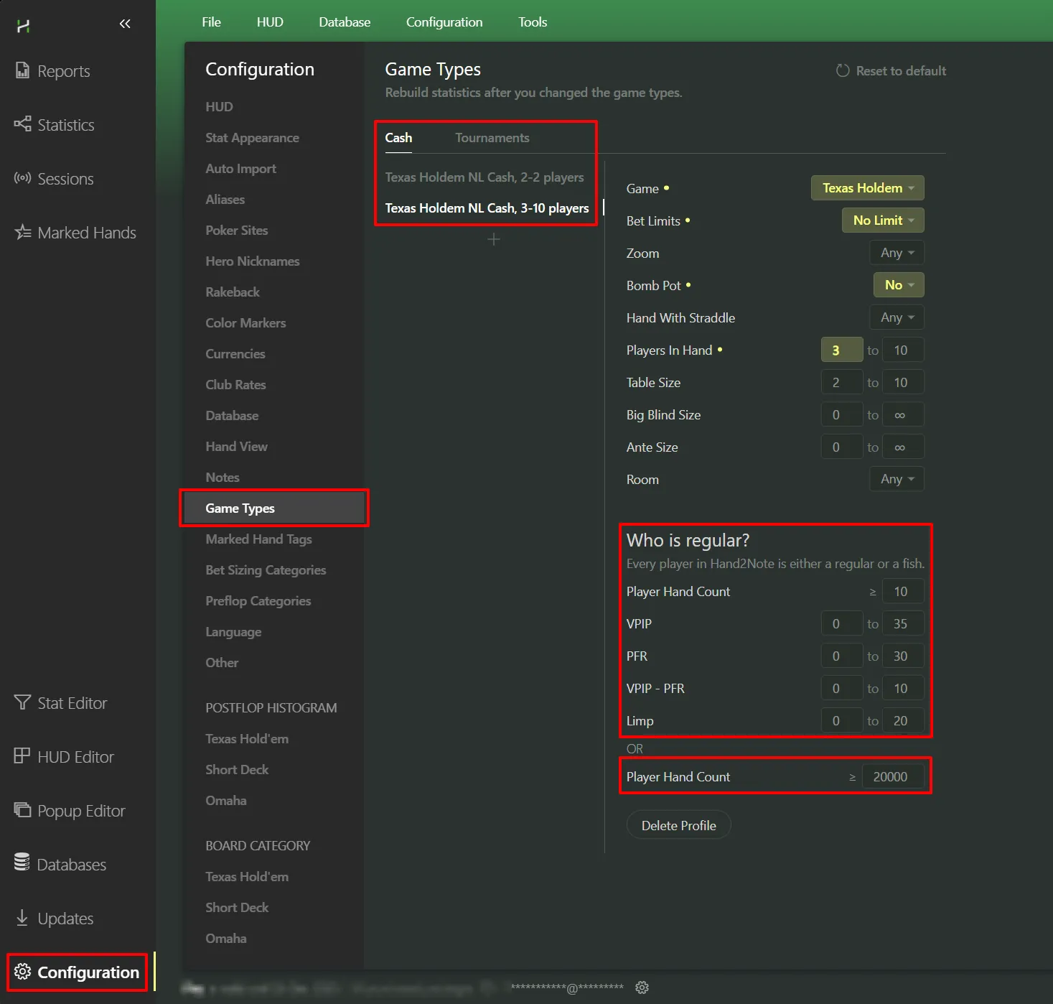This screenshot has height=1004, width=1053.
Task: Switch to the Tournaments tab
Action: click(x=492, y=138)
